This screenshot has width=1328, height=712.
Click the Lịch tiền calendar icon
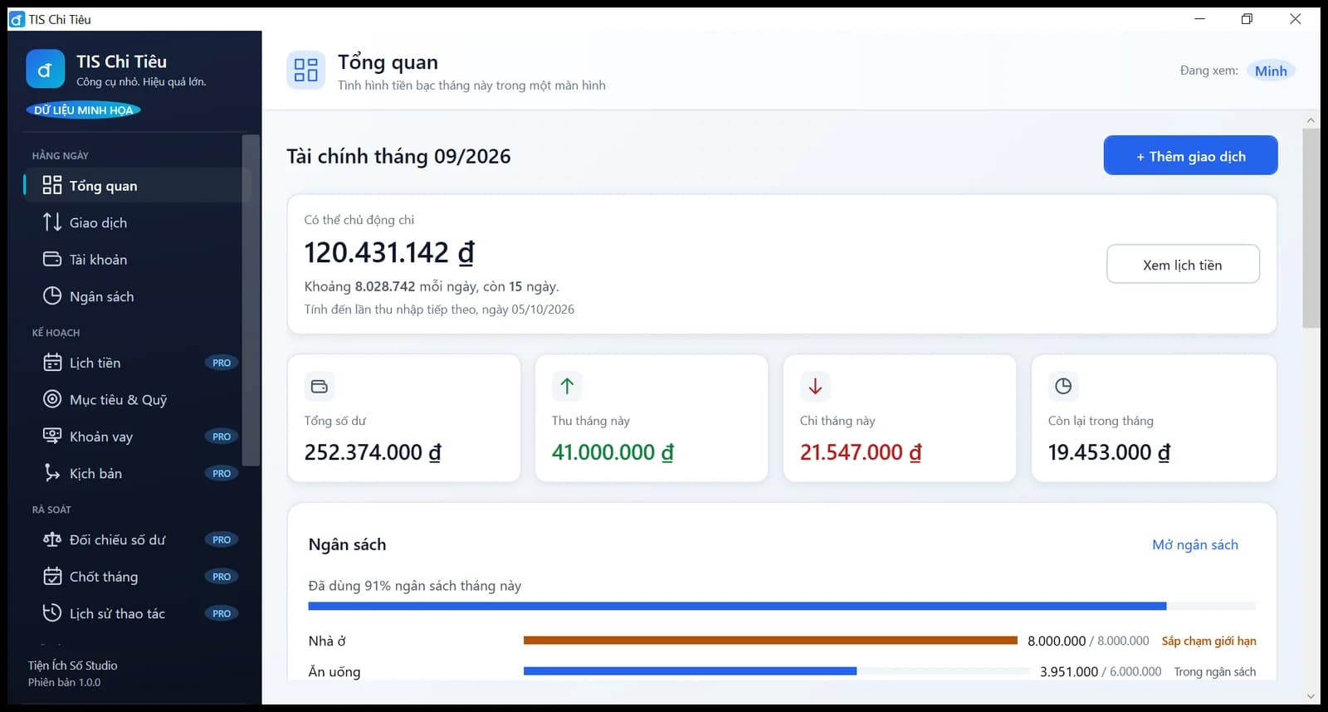tap(52, 363)
